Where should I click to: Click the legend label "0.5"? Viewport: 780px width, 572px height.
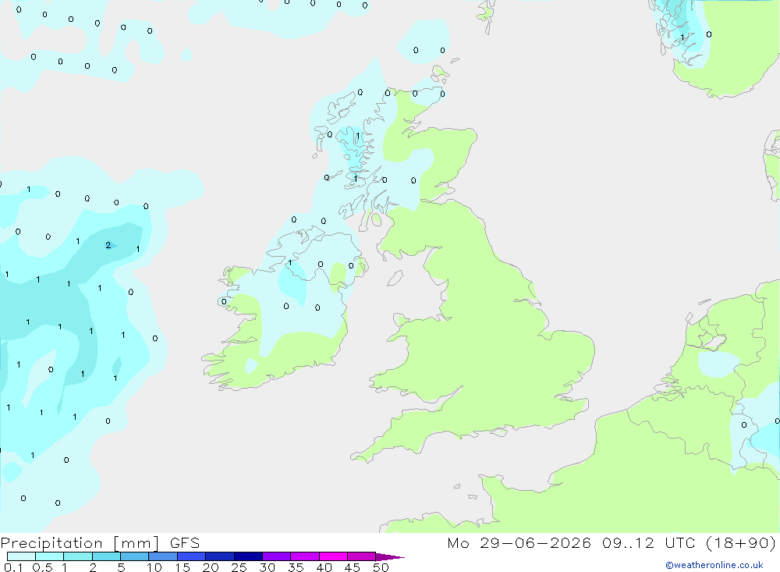(42, 567)
